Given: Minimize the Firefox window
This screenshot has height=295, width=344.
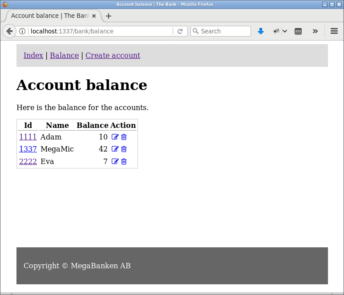Looking at the screenshot, I should point(325,4).
